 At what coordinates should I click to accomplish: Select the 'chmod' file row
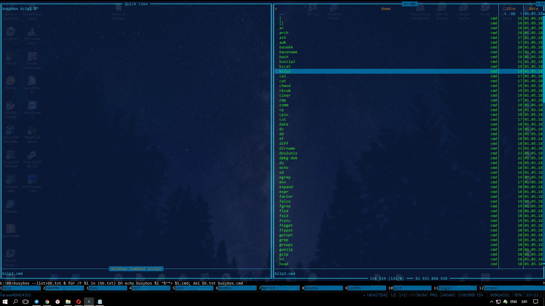pyautogui.click(x=408, y=86)
